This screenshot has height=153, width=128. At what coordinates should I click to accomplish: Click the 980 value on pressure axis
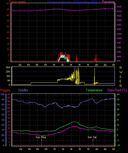119,57
